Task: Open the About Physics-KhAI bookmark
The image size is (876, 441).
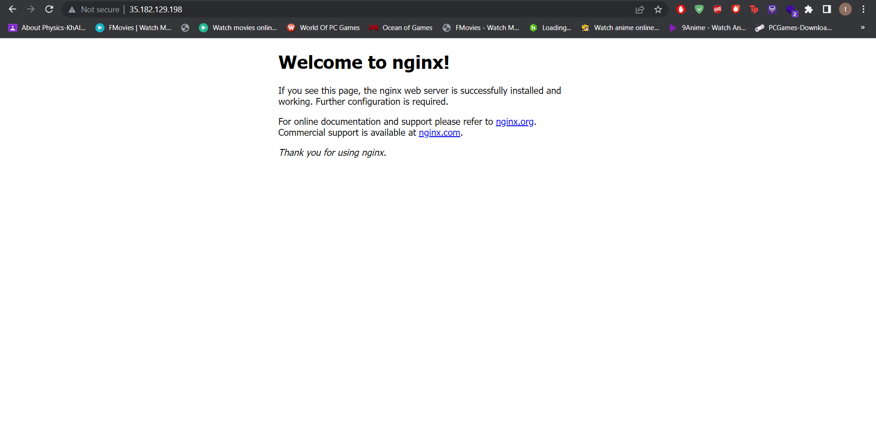Action: pos(47,28)
